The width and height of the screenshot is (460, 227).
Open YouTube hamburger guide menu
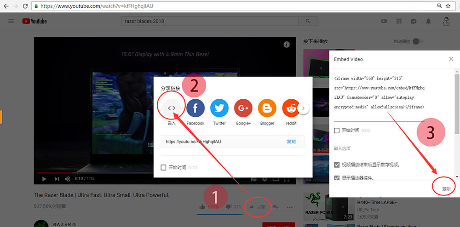click(x=11, y=21)
